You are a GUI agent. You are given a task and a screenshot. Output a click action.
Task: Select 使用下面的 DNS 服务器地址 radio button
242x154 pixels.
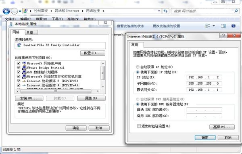tap(138, 104)
